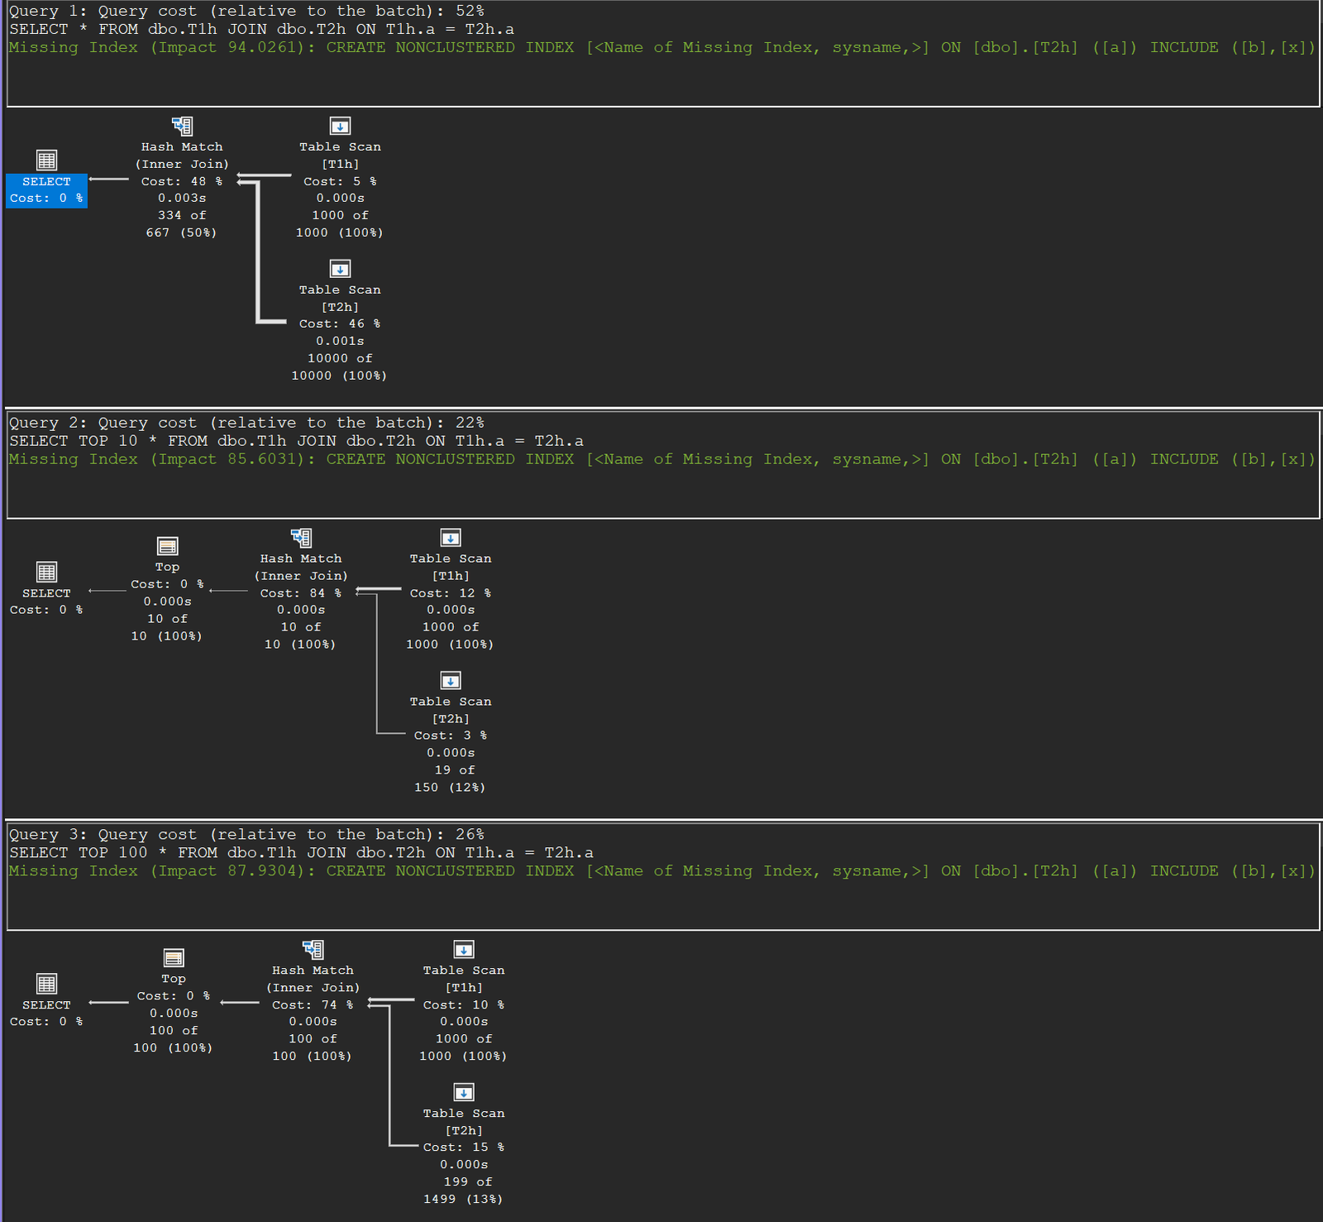Click 'Cost: 5 %' under Query 1 T1h scan
Screen dimensions: 1323x1222
(x=340, y=181)
